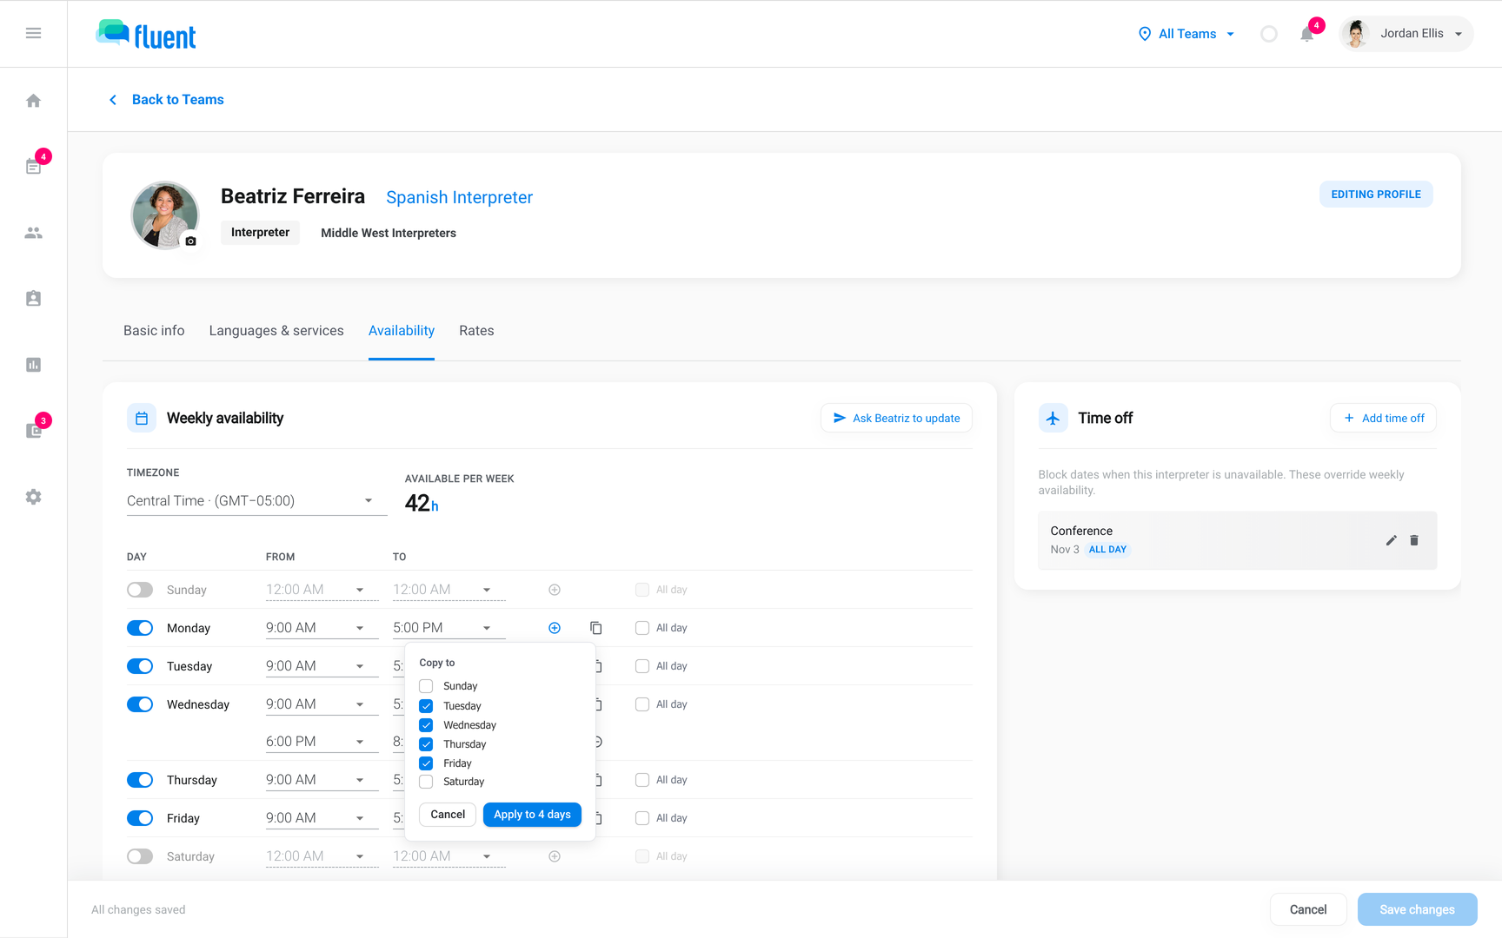This screenshot has width=1502, height=938.
Task: Open the Jordan Ellis account menu
Action: pyautogui.click(x=1406, y=34)
